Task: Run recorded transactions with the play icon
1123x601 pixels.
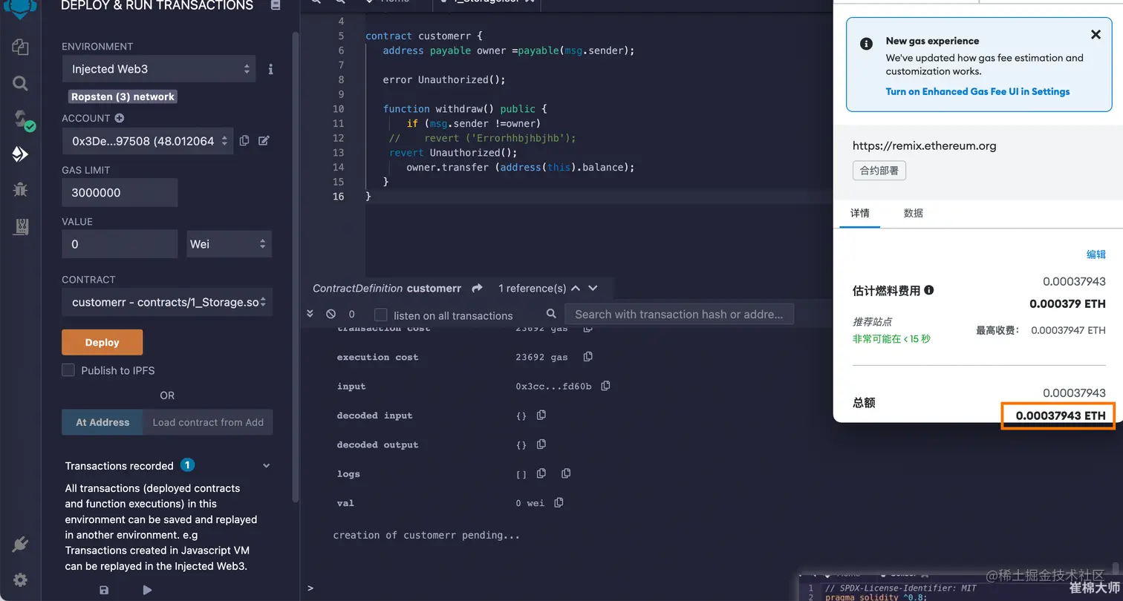Action: (147, 590)
